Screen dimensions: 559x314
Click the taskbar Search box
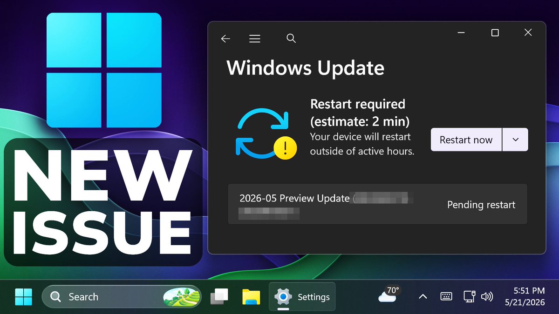pyautogui.click(x=122, y=297)
